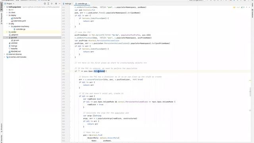Image resolution: width=254 pixels, height=143 pixels.
Task: Collapse the hello-populator root node
Action: coord(5,7)
